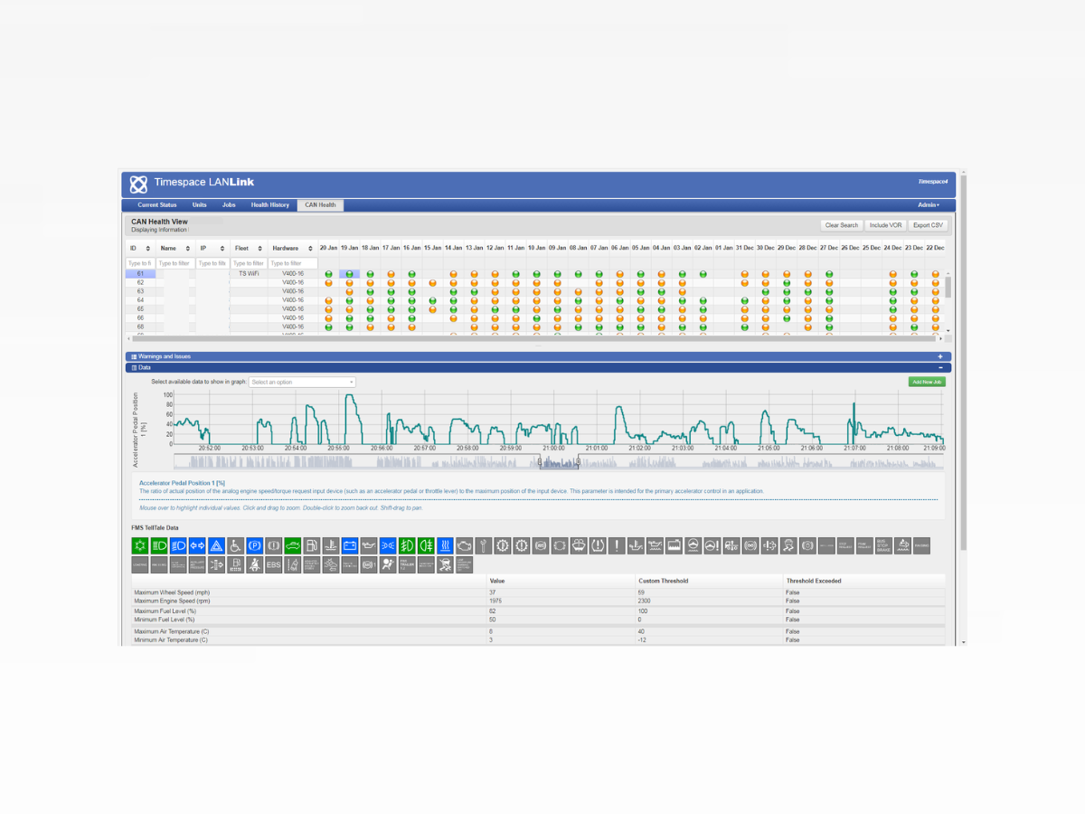1085x814 pixels.
Task: Click the Clear Search button
Action: click(842, 225)
